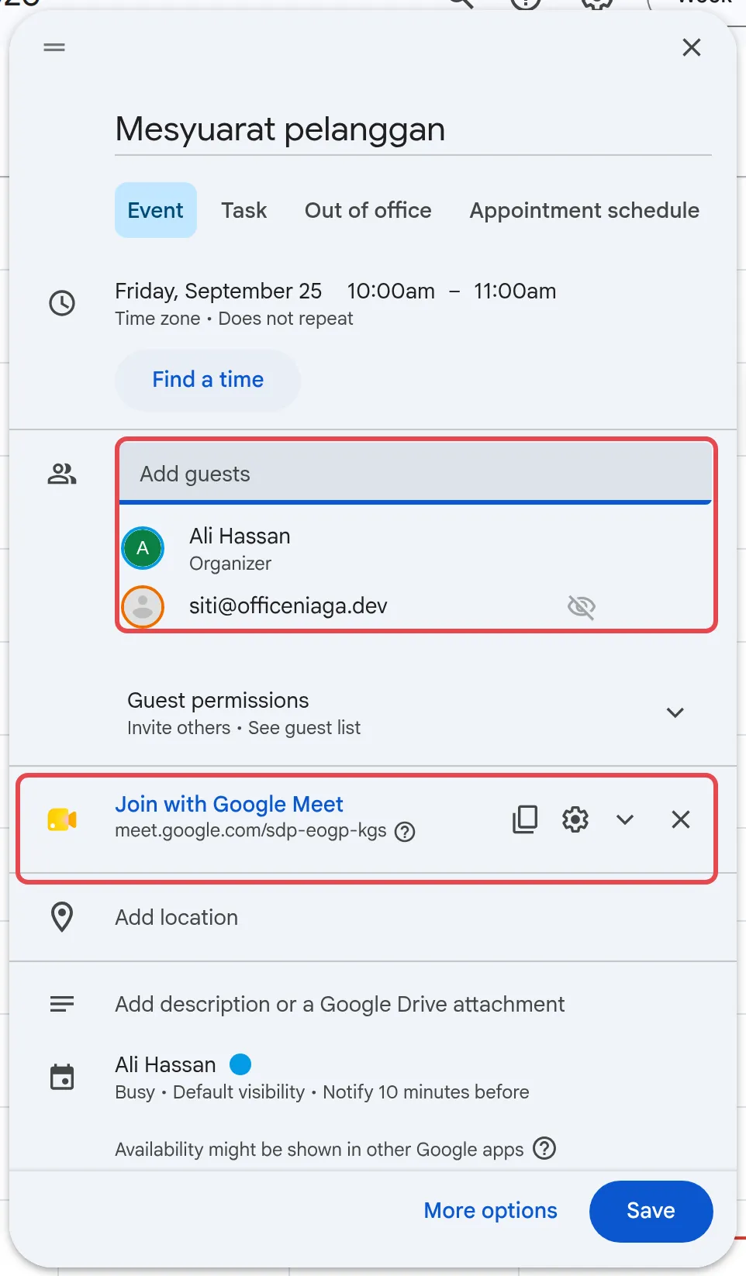Edit the event title Mesyuarat pelanggan
This screenshot has height=1276, width=746.
[x=413, y=129]
